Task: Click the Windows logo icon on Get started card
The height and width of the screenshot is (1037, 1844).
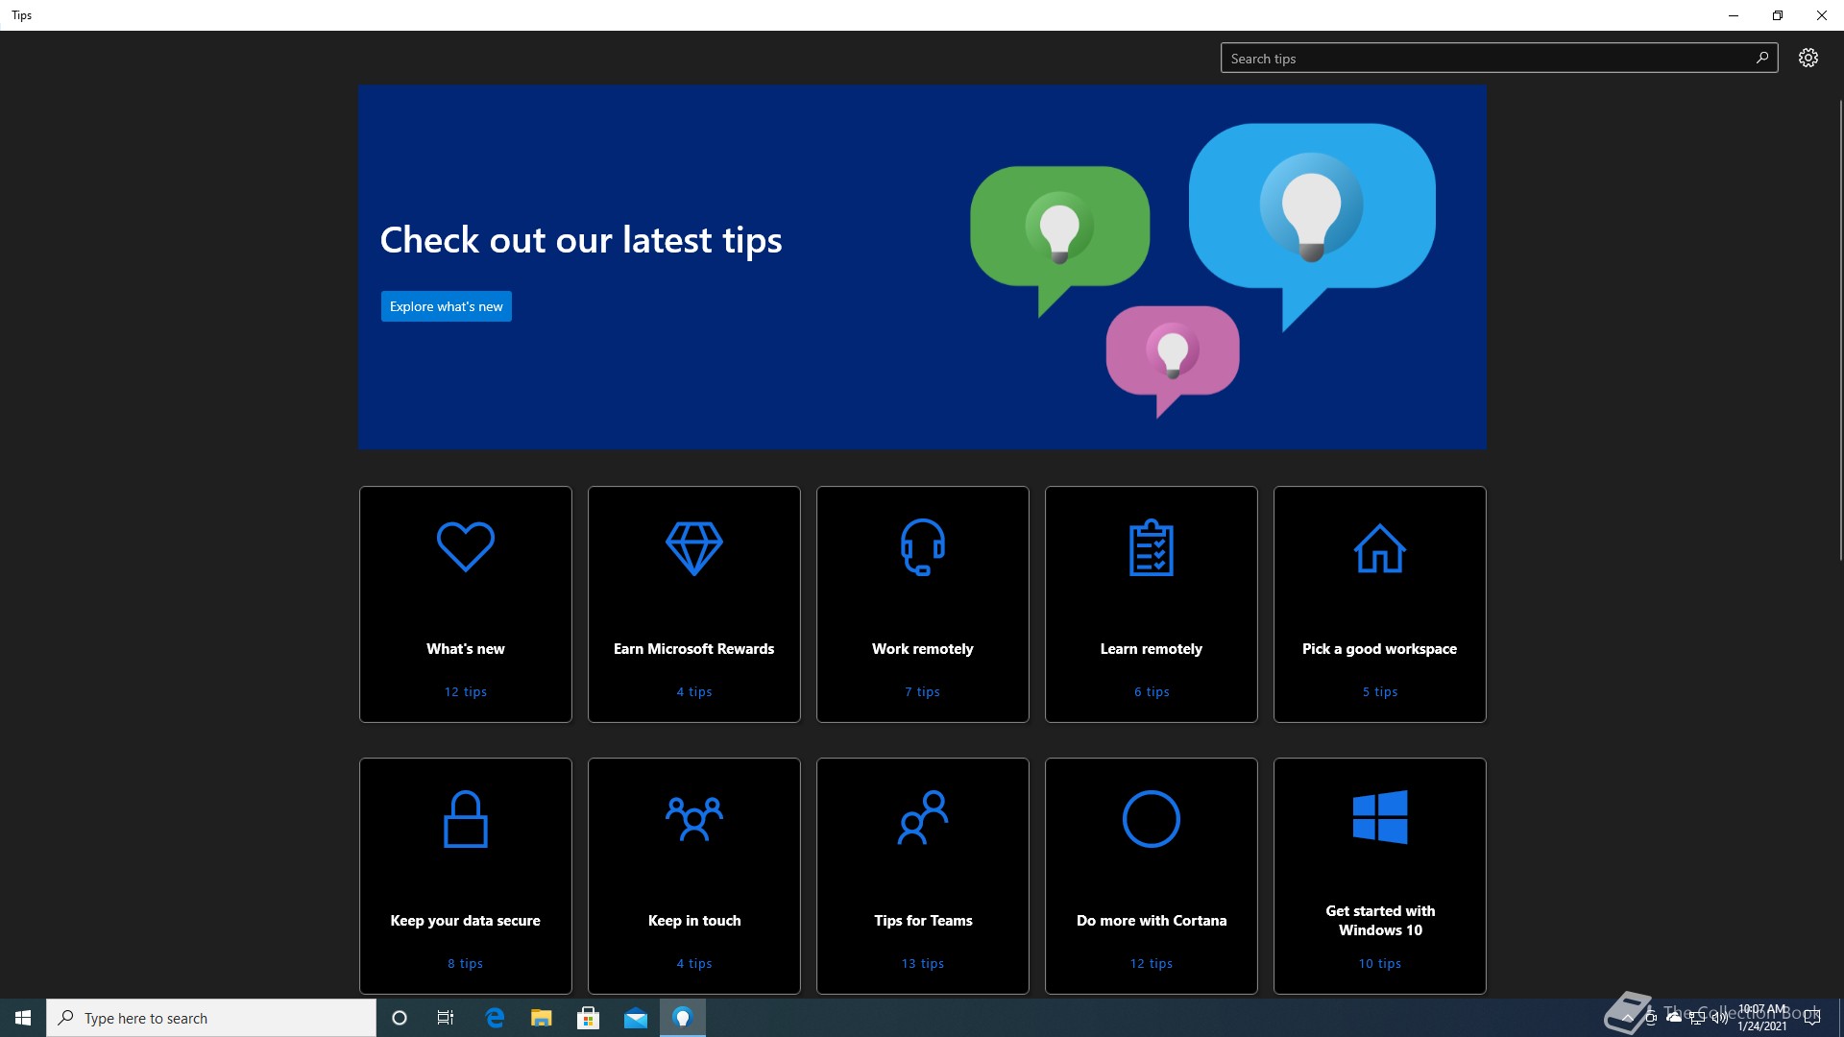Action: (x=1379, y=817)
